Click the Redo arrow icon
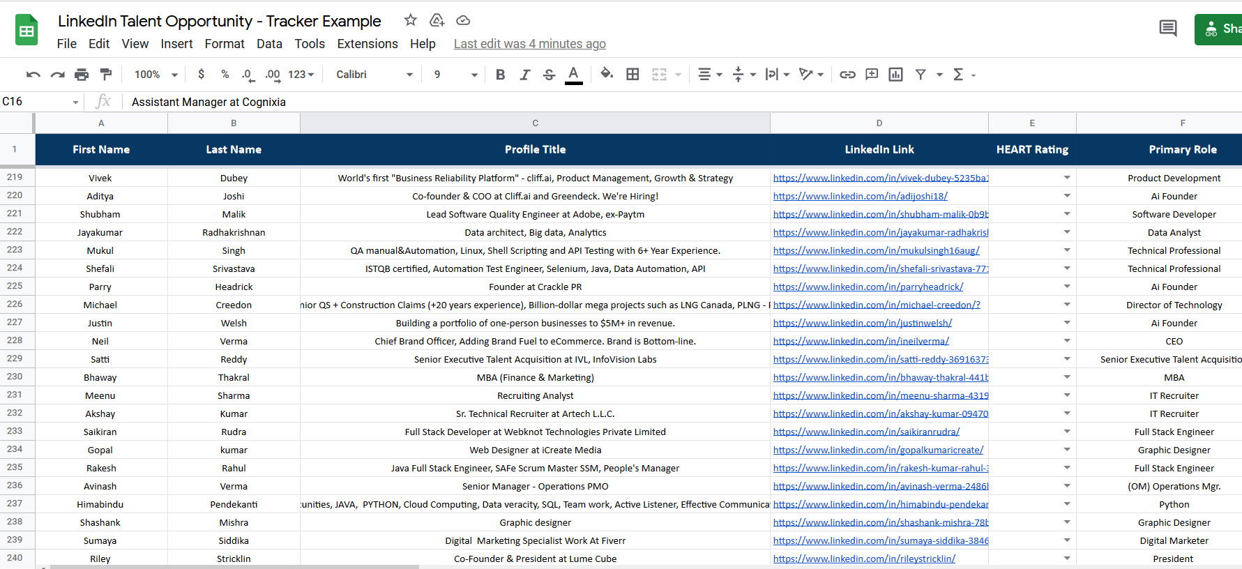 click(x=57, y=75)
